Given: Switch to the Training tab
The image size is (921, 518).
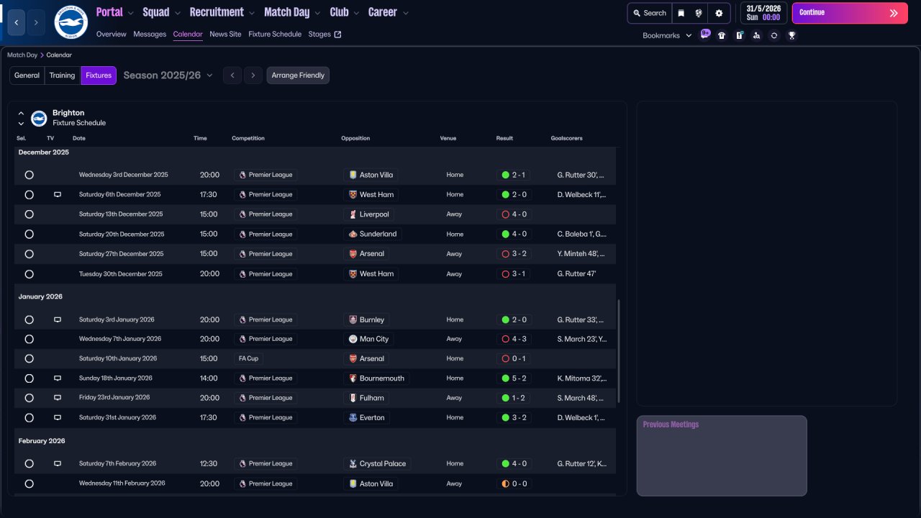Looking at the screenshot, I should click(x=62, y=76).
